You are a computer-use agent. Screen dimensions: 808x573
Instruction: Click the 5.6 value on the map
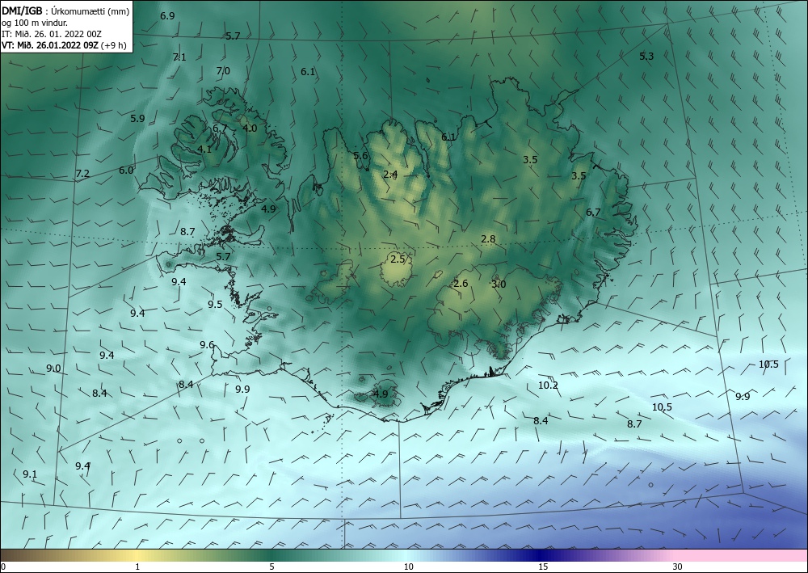point(360,156)
